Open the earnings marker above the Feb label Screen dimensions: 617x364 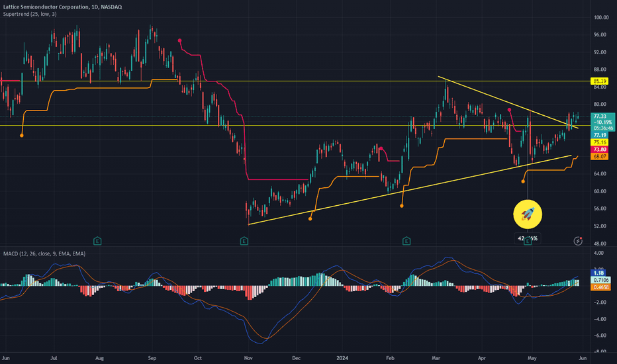[x=406, y=241]
